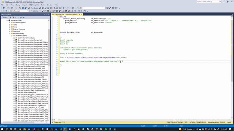Pin the Object Explorer panel
The height and width of the screenshot is (131, 234).
(47, 15)
